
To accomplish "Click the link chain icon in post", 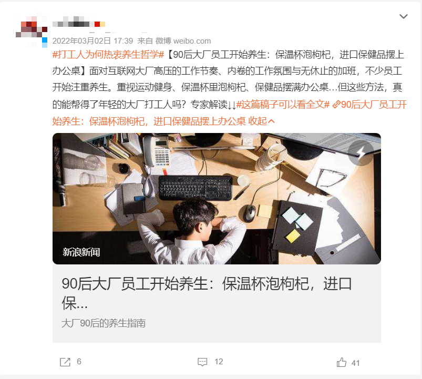I will [x=336, y=105].
